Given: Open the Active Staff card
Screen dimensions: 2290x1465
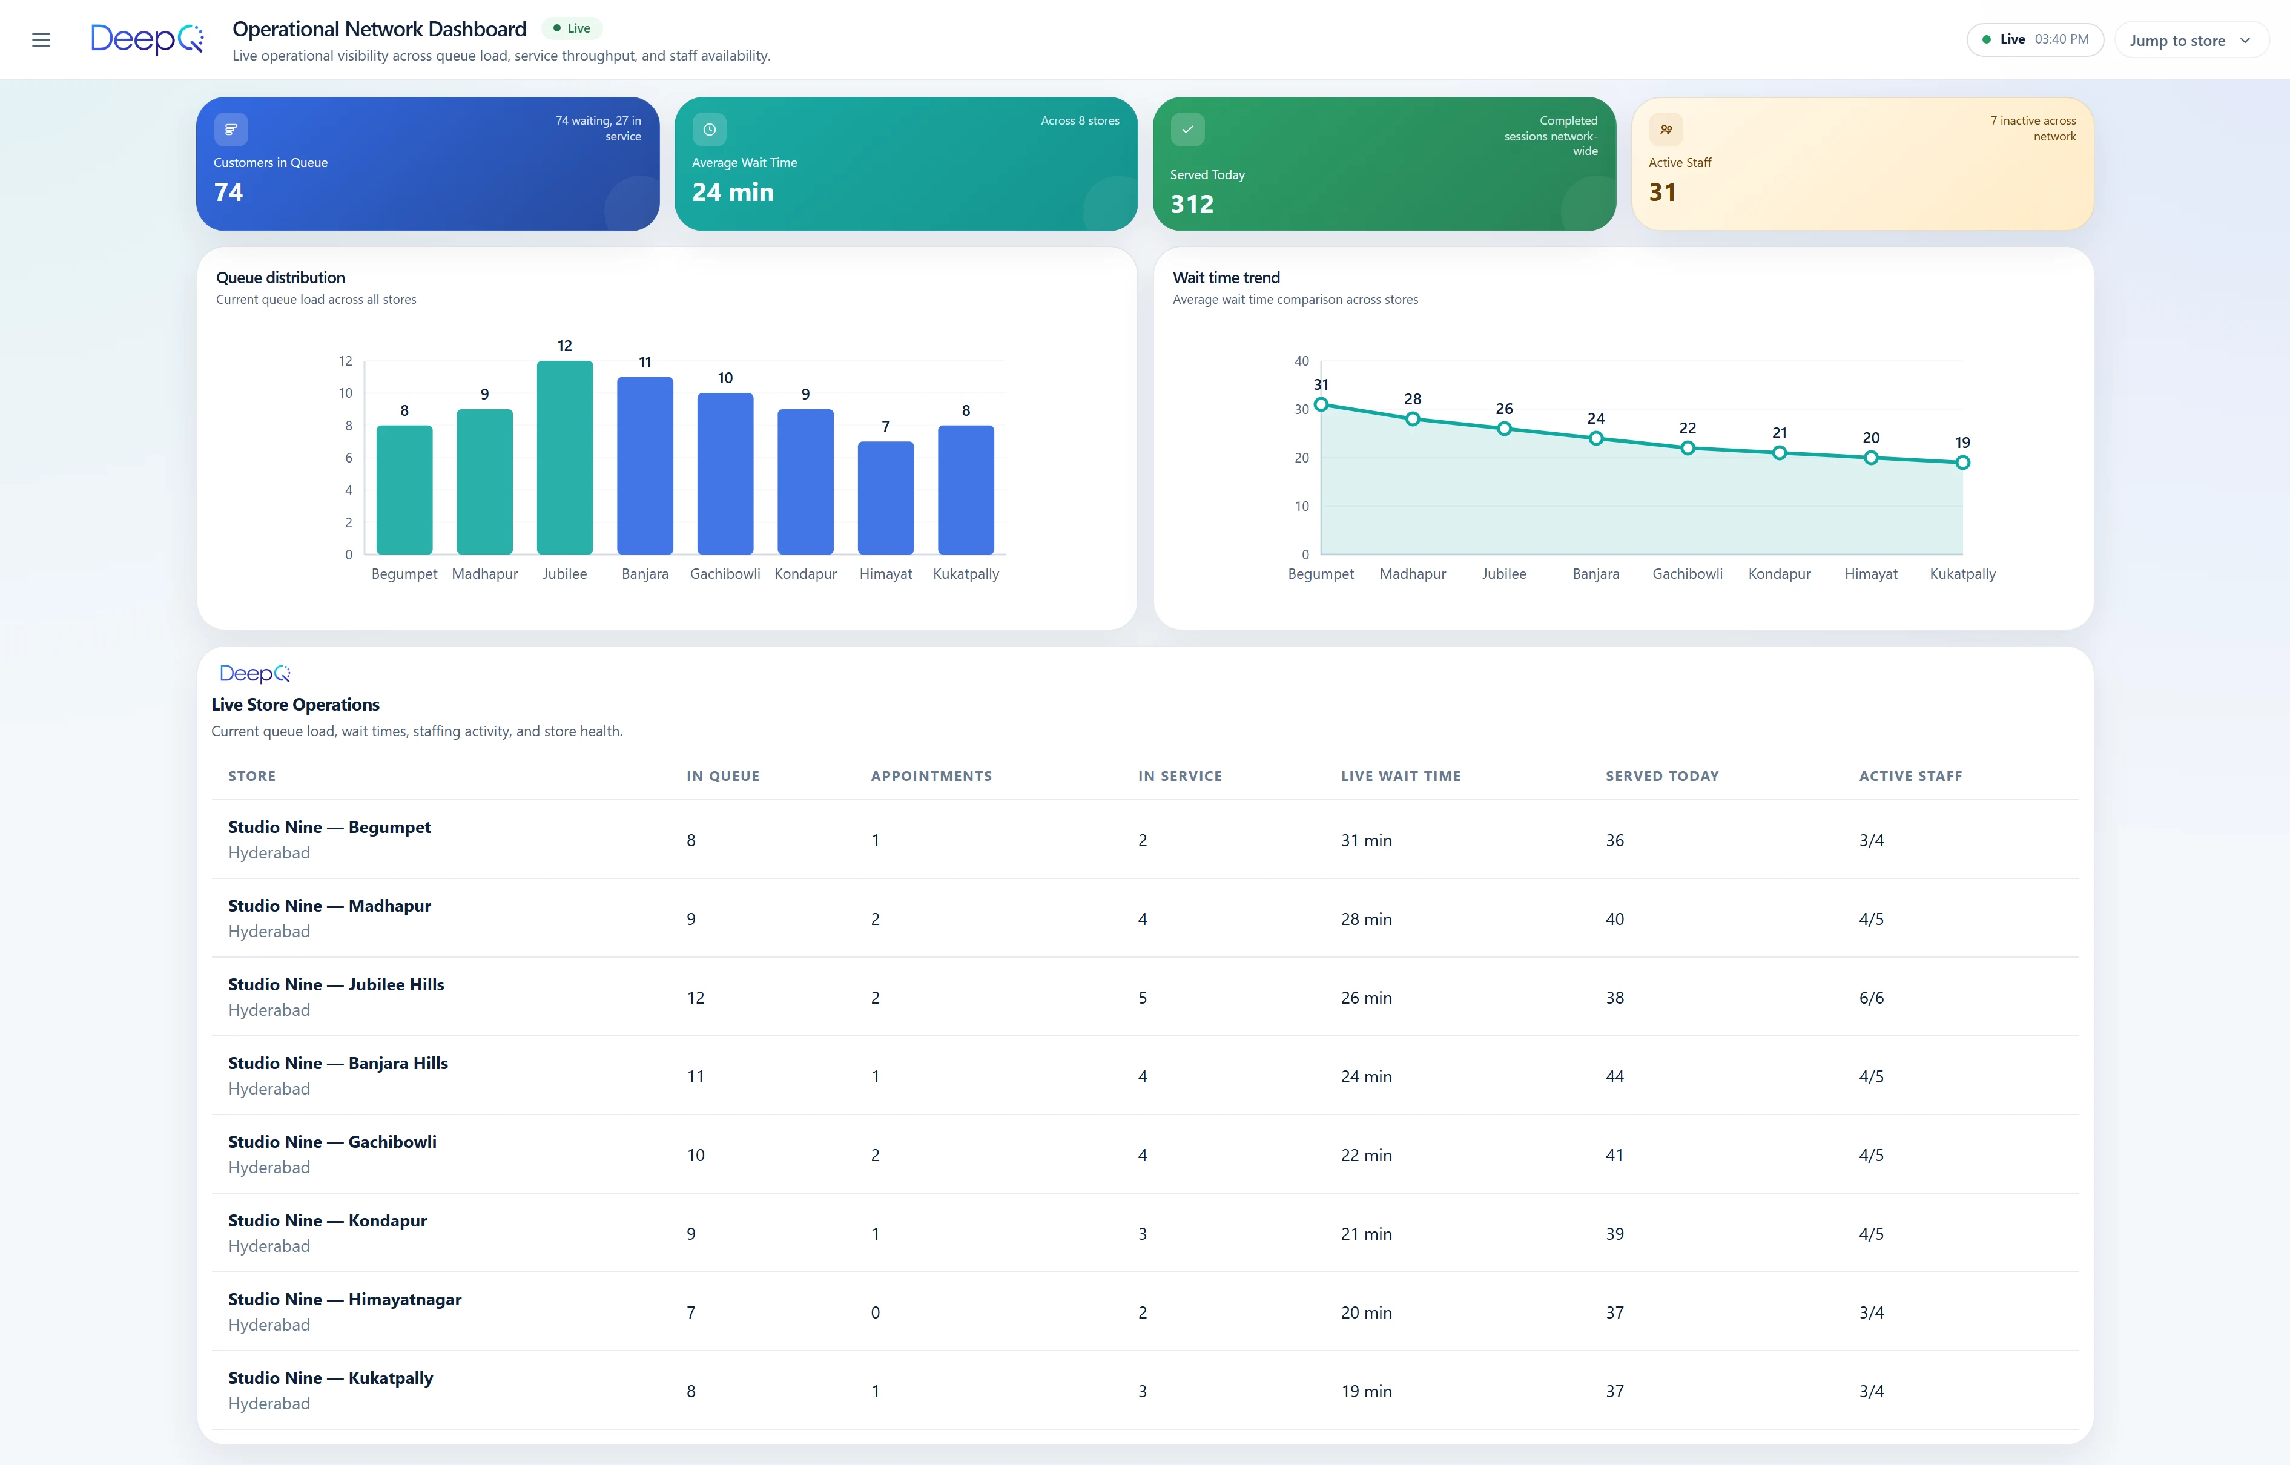Looking at the screenshot, I should [x=1863, y=163].
